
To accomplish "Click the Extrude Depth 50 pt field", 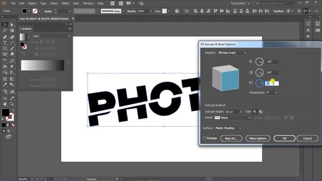I will [231, 112].
